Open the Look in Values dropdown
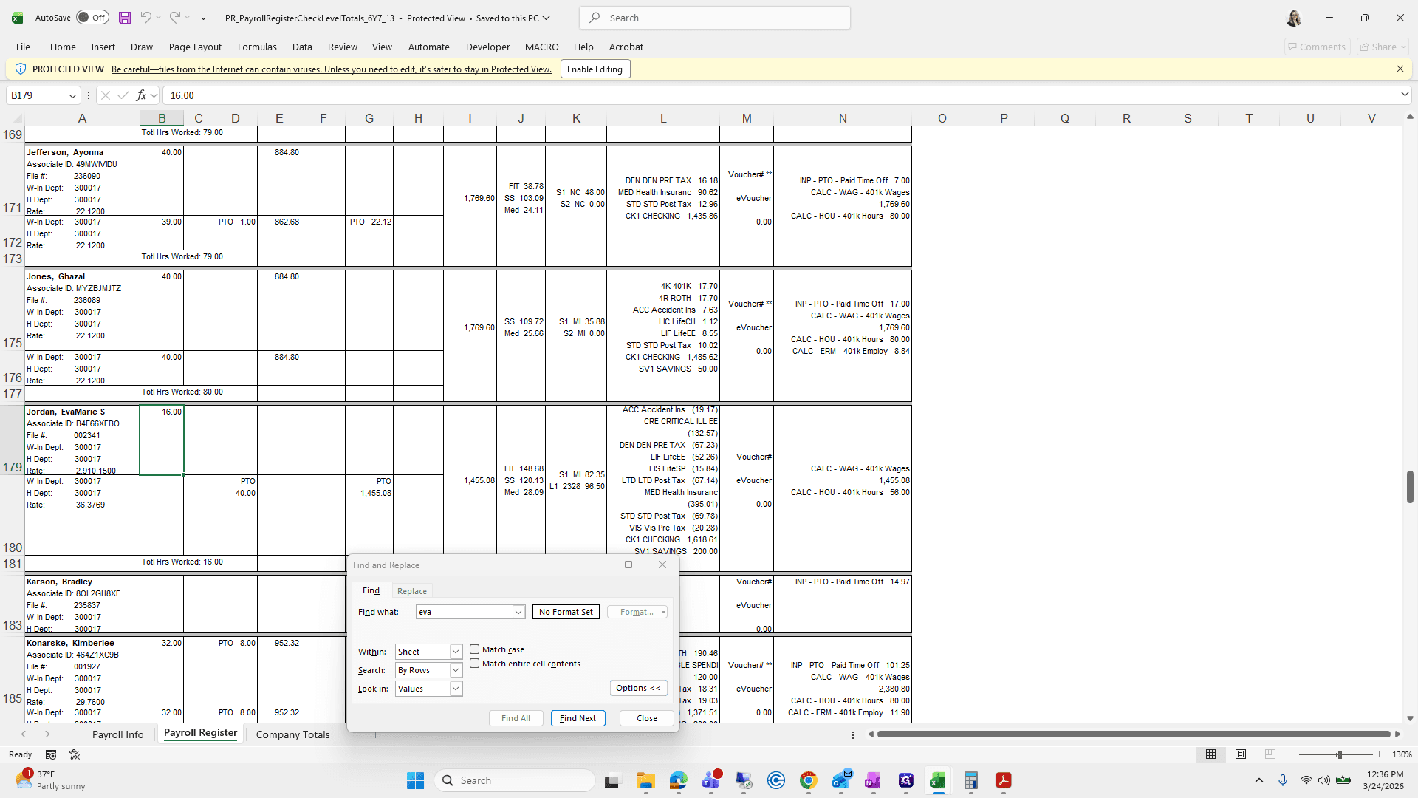The width and height of the screenshot is (1418, 798). (x=456, y=689)
